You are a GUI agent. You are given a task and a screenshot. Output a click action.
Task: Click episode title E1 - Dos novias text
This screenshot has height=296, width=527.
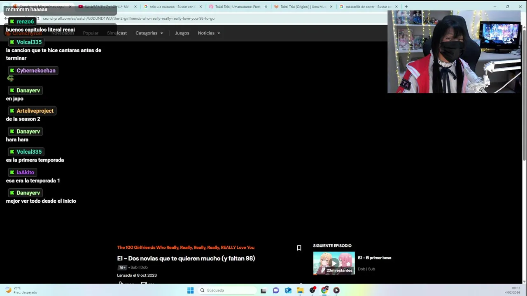point(186,259)
